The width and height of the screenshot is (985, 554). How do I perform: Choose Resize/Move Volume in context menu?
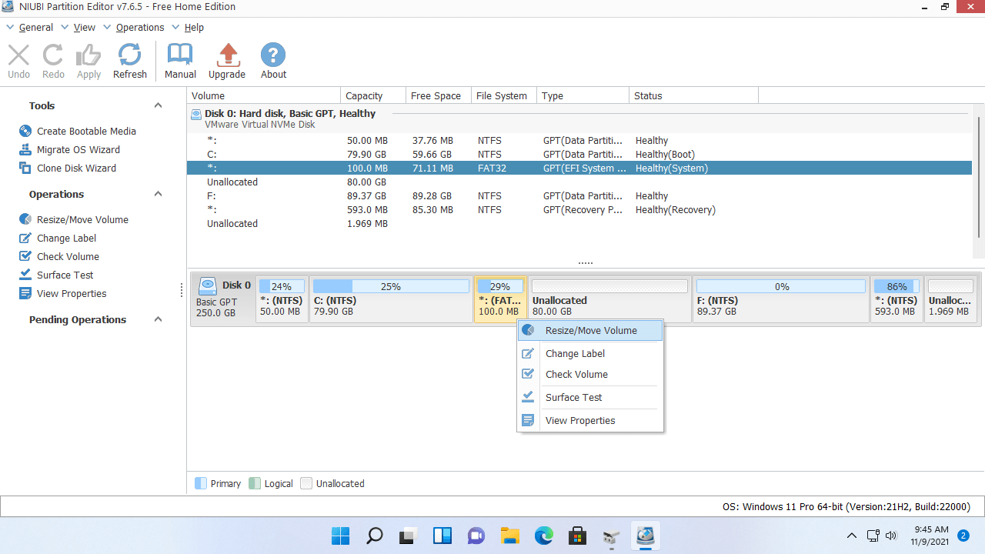point(590,330)
